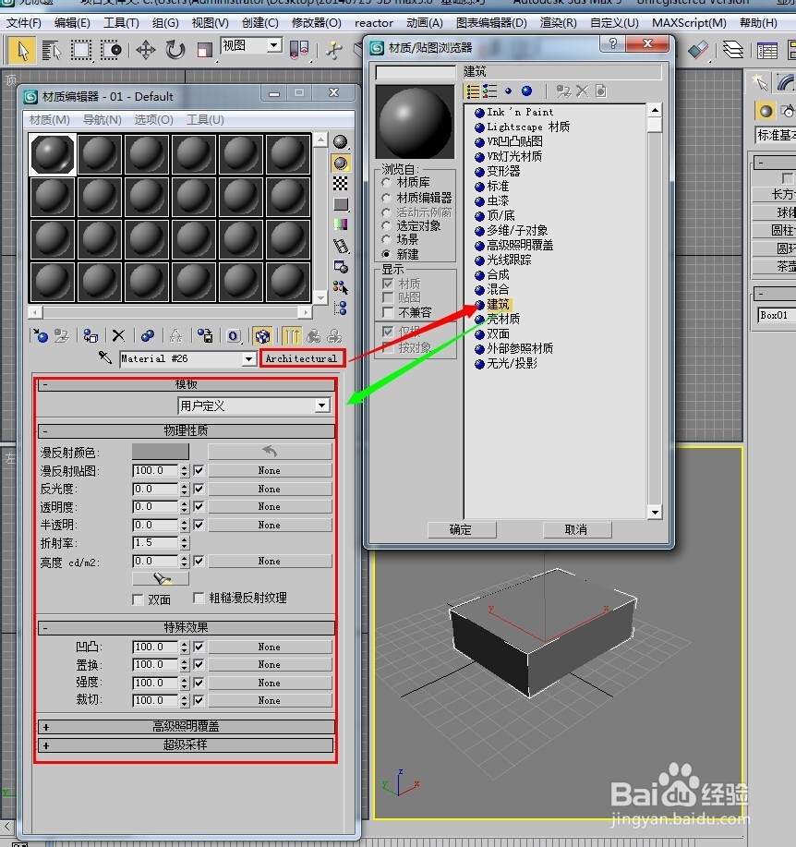Click Get Material icon
Viewport: 796px width, 847px height.
(x=41, y=336)
